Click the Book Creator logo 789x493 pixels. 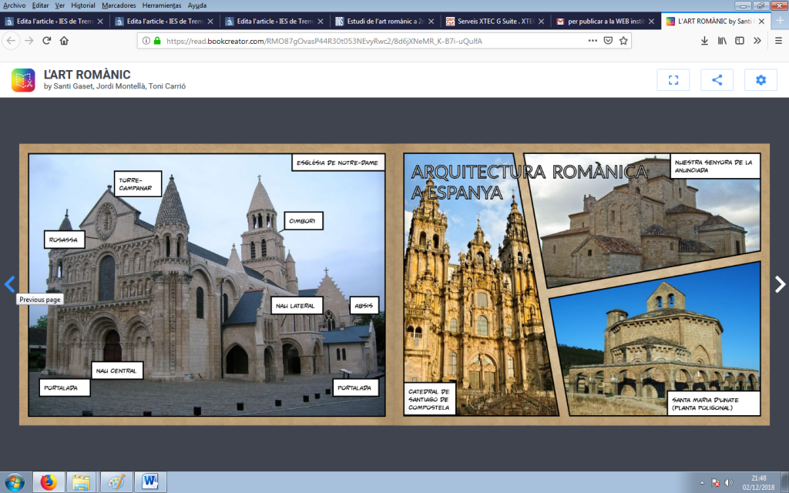tap(23, 80)
